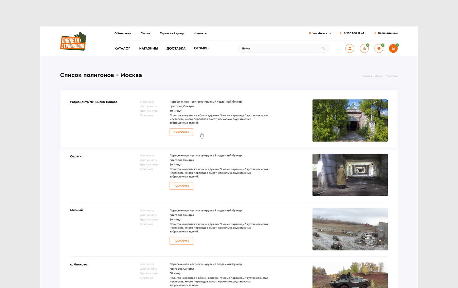
Task: Open the Овраги tunnel photo thumbnail
Action: [350, 175]
